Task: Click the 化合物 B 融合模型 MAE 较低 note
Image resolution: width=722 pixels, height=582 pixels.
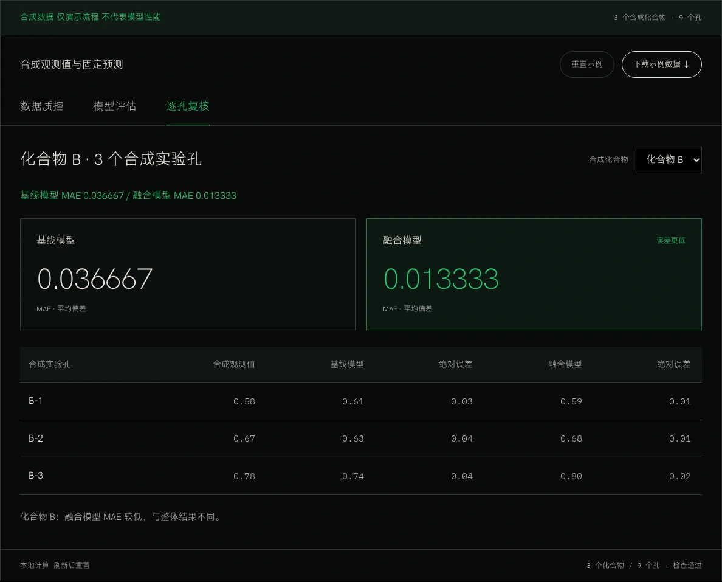Action: pyautogui.click(x=122, y=516)
